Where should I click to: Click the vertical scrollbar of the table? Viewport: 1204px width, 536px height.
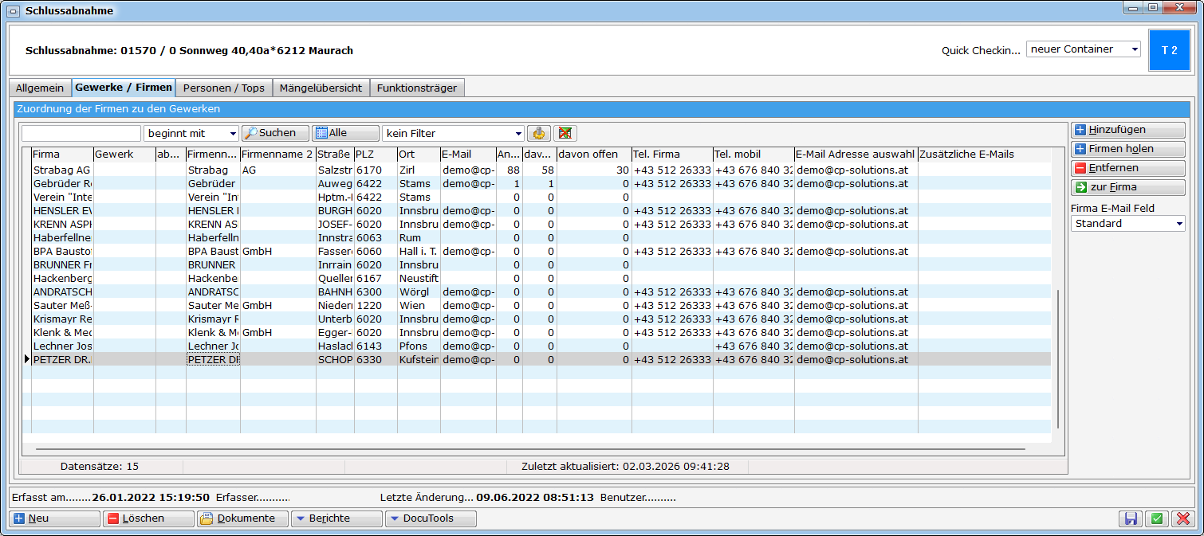point(1058,358)
